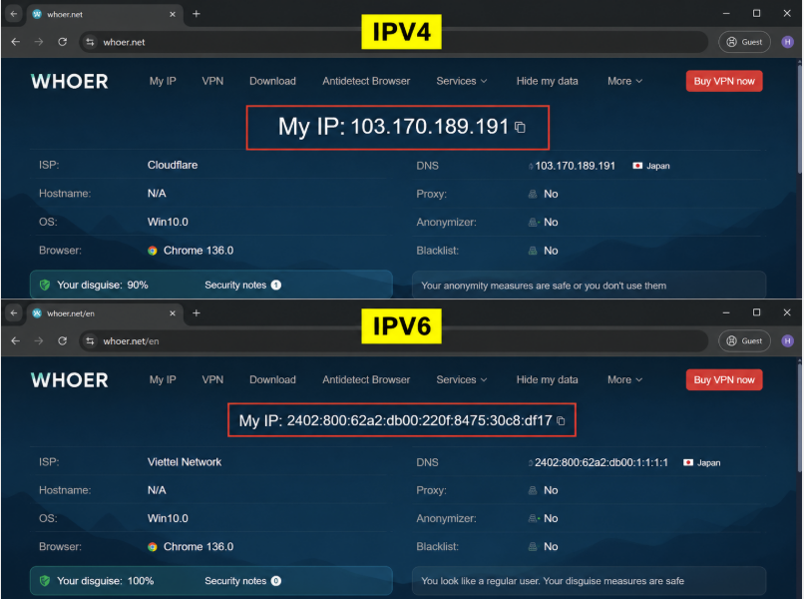Click green shield beside disguise 90%

point(45,285)
